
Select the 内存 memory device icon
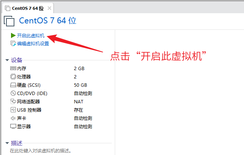[x=13, y=68]
